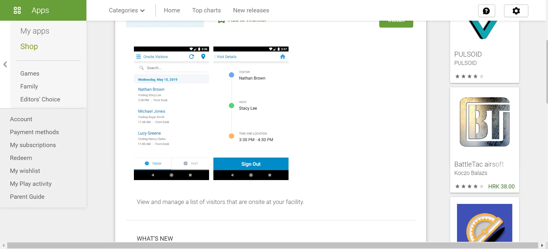Open the settings gear button
This screenshot has width=548, height=249.
coord(516,11)
